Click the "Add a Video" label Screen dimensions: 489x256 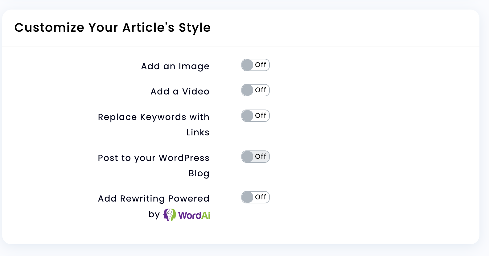[x=180, y=91]
